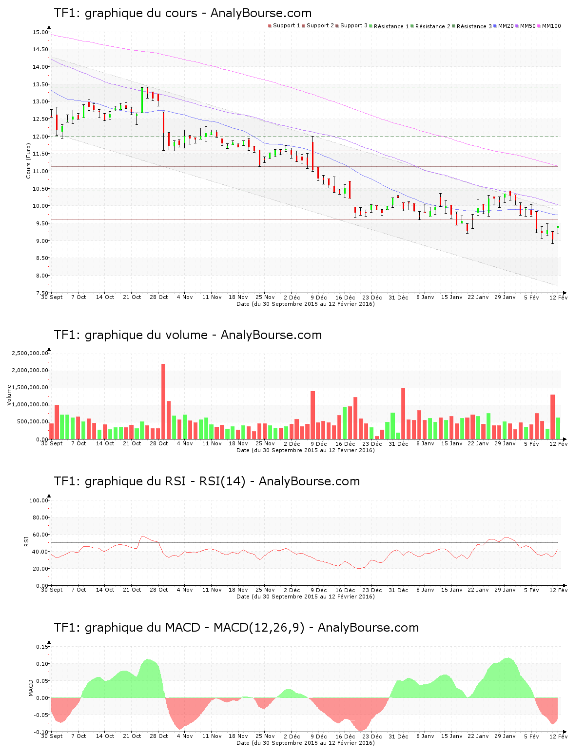Toggle the MM20 legend marker
Screen dimensions: 585x756
(x=496, y=25)
